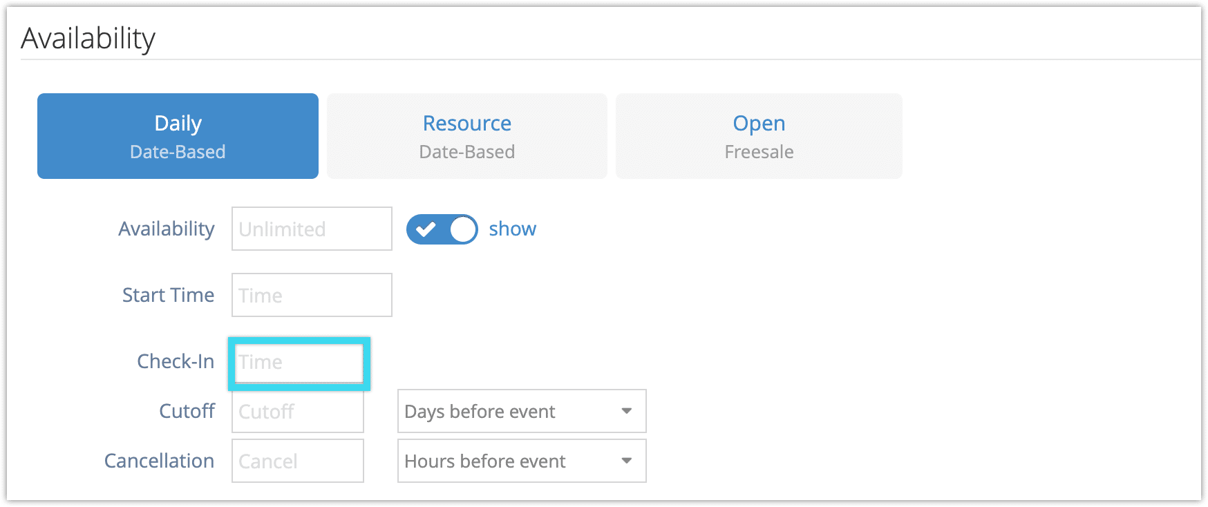Viewport: 1208px width, 507px height.
Task: Click into the Cutoff number field
Action: click(x=298, y=411)
